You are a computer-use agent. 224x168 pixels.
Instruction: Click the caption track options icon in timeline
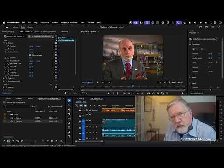(99, 106)
